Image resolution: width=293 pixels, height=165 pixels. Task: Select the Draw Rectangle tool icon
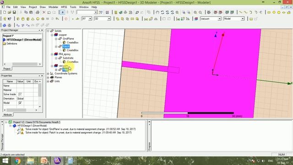tap(269, 12)
